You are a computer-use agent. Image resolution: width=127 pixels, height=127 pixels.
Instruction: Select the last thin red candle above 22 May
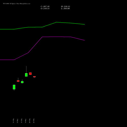(34, 77)
